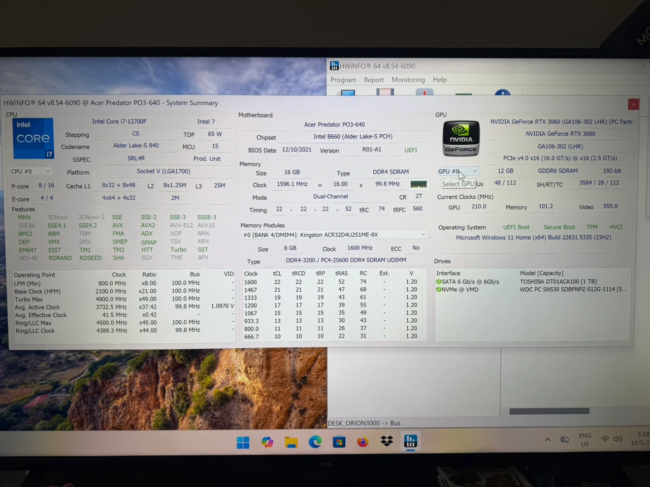Image resolution: width=650 pixels, height=487 pixels.
Task: Open the Windows Start menu
Action: (x=243, y=442)
